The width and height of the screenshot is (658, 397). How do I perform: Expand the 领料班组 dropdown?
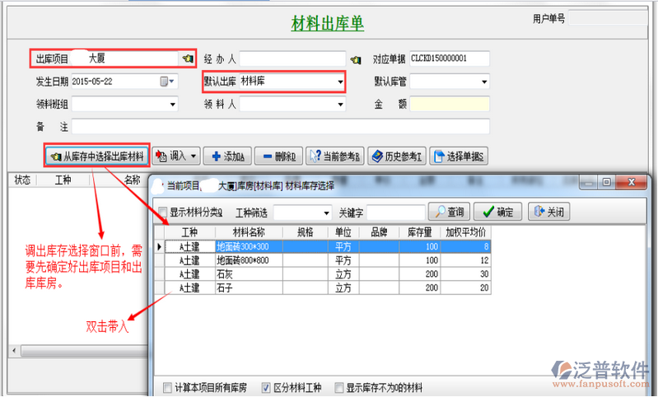click(x=172, y=105)
